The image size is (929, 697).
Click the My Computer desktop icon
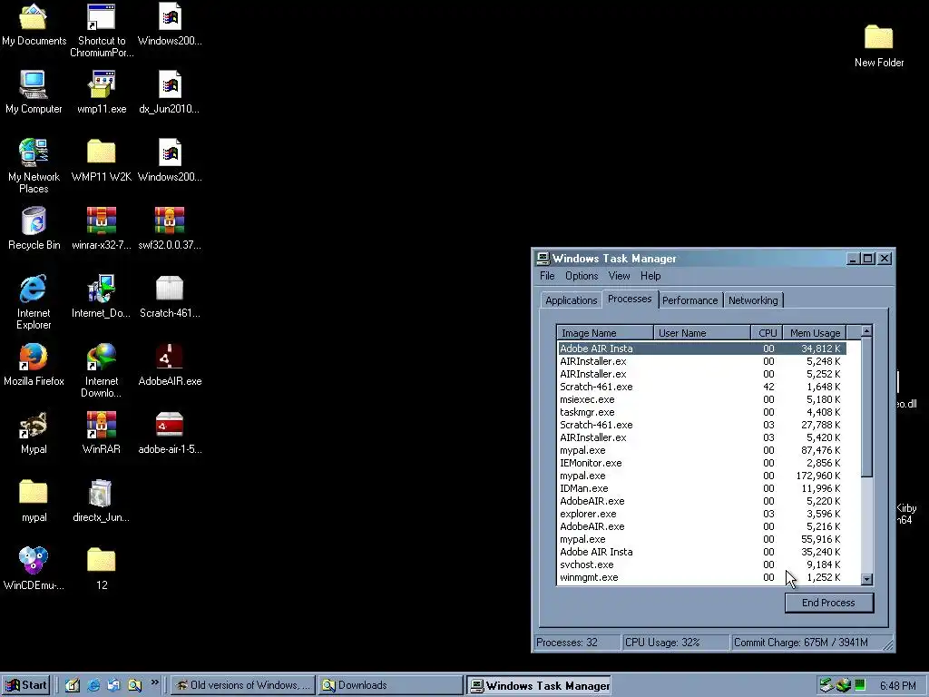(x=34, y=92)
